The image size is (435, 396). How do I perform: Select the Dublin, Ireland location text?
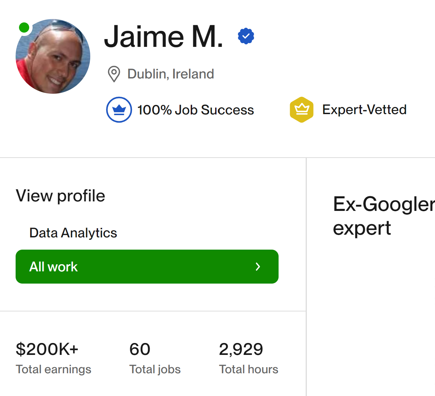[171, 74]
